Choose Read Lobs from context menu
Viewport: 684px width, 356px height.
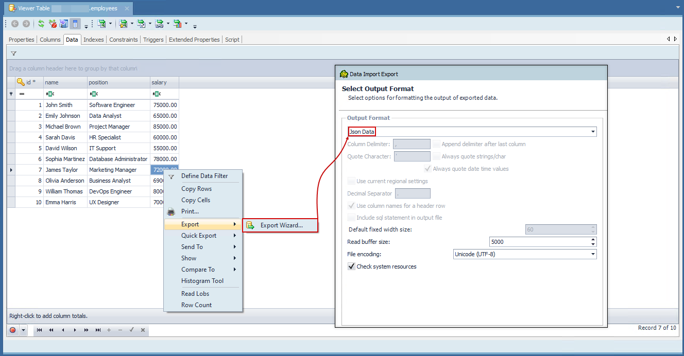(203, 294)
